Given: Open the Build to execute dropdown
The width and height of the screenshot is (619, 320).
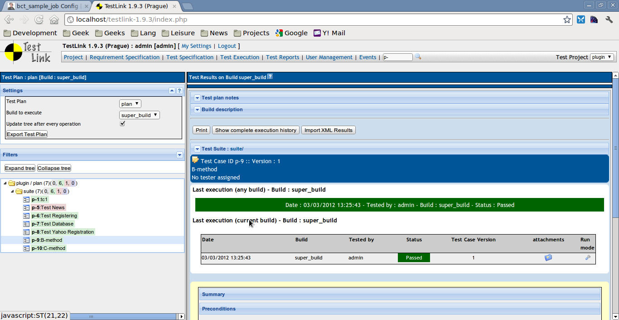Looking at the screenshot, I should tap(139, 115).
